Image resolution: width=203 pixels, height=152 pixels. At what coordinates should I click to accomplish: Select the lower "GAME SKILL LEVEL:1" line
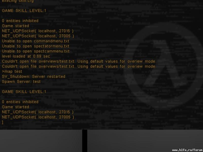tap(24, 92)
